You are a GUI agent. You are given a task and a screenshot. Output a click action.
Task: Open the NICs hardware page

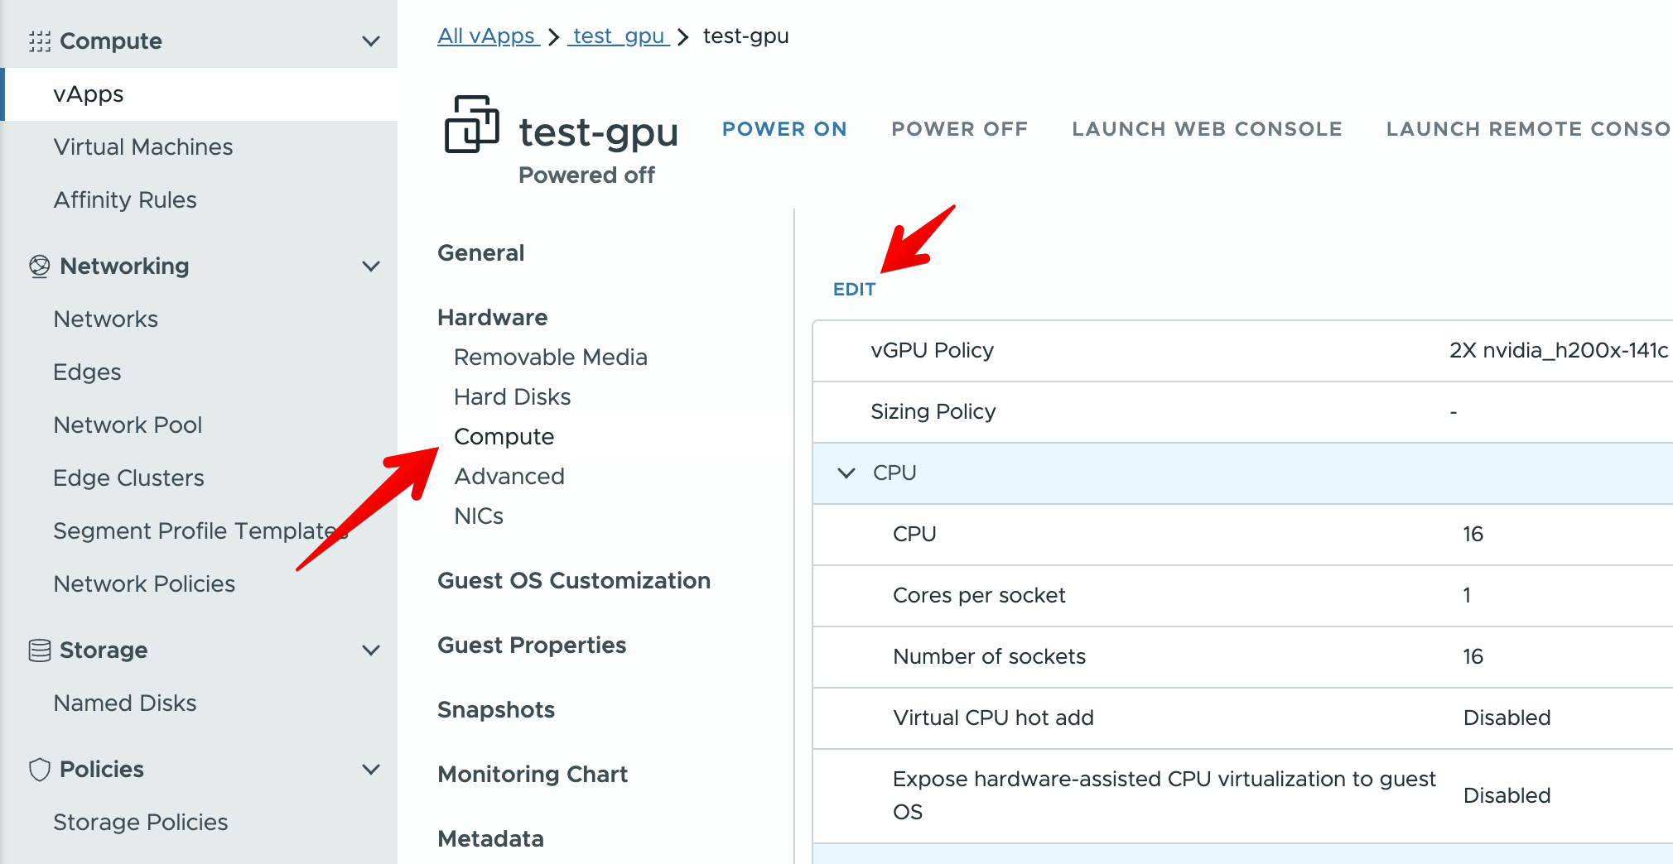pos(479,516)
